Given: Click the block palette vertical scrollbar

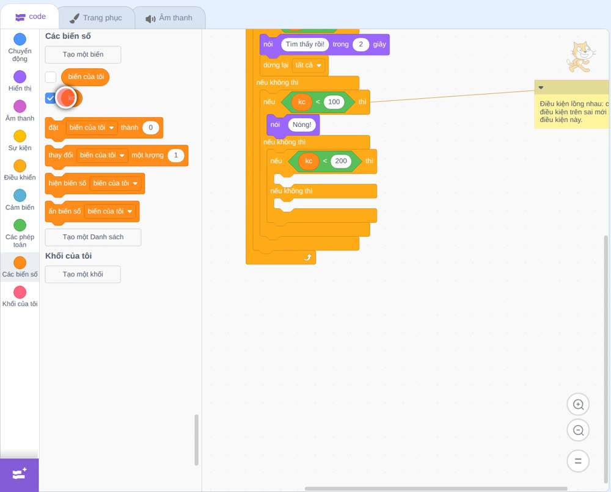Looking at the screenshot, I should [x=196, y=440].
